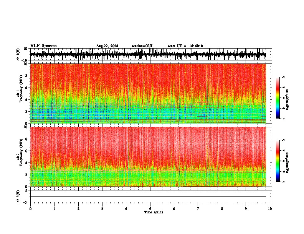Click the "5" tick on the ch.3(V) axis
This screenshot has width=304, height=234.
click(x=26, y=190)
